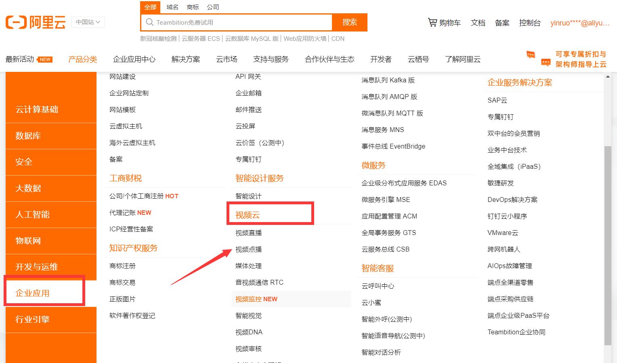Select 物联网 category

[x=51, y=241]
